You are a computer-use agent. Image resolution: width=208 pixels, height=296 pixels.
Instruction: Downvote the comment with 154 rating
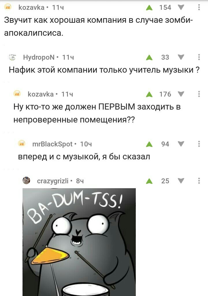(181, 7)
